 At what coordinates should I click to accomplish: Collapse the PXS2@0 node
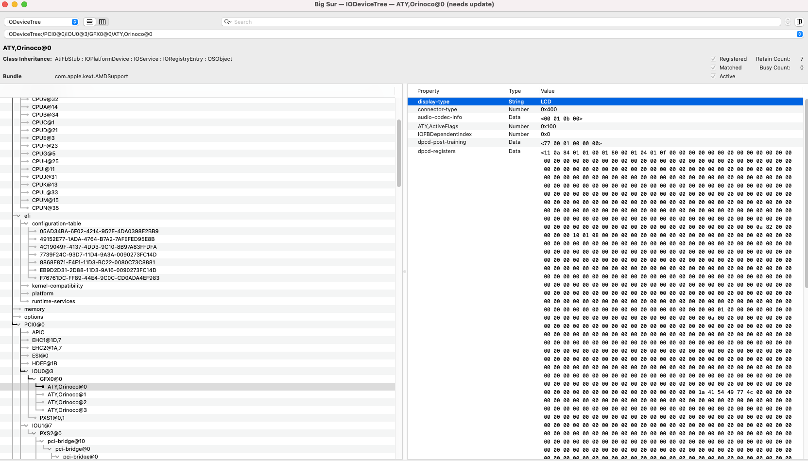tap(34, 433)
